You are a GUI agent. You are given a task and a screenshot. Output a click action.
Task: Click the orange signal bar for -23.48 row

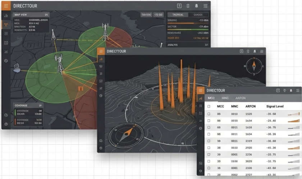tap(294, 121)
